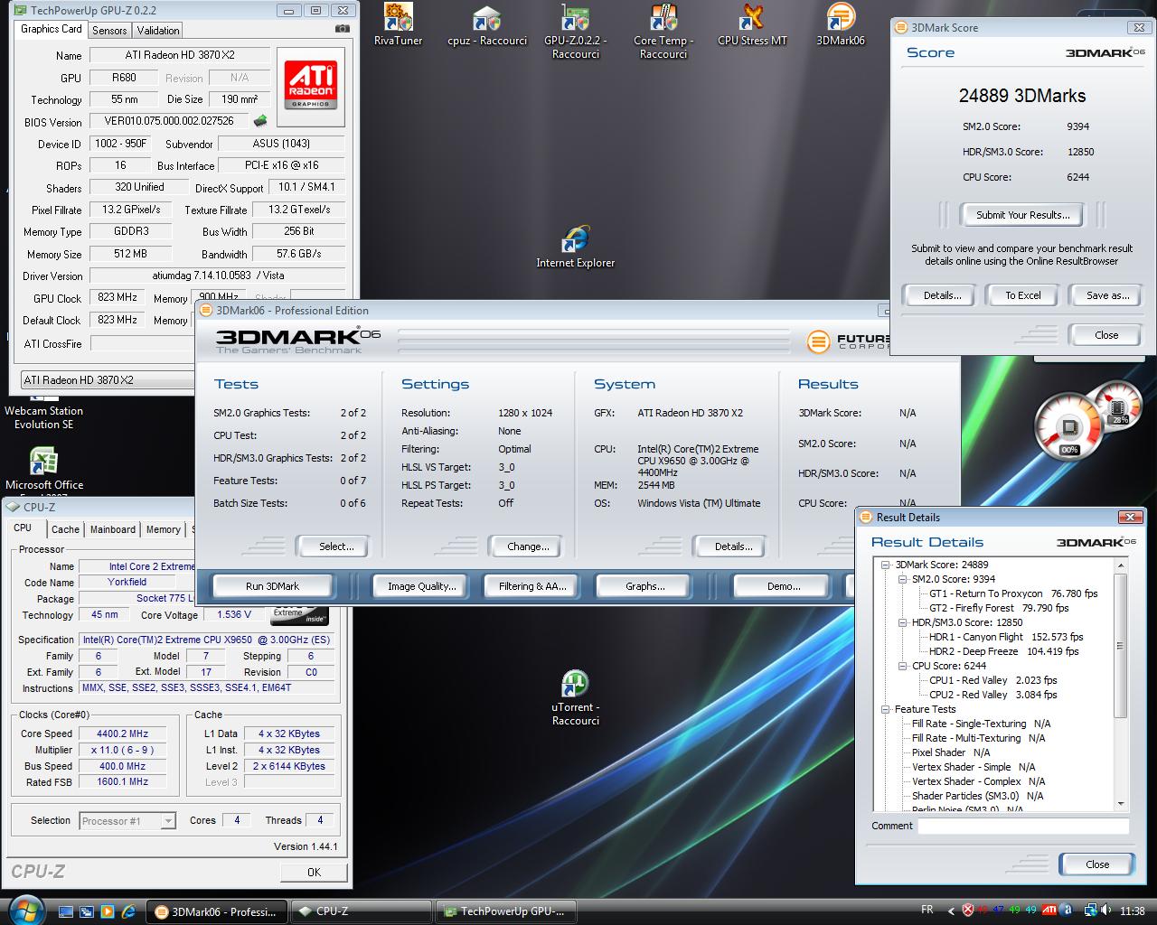Click the ATI tray icon
The image size is (1157, 925).
pos(1049,911)
